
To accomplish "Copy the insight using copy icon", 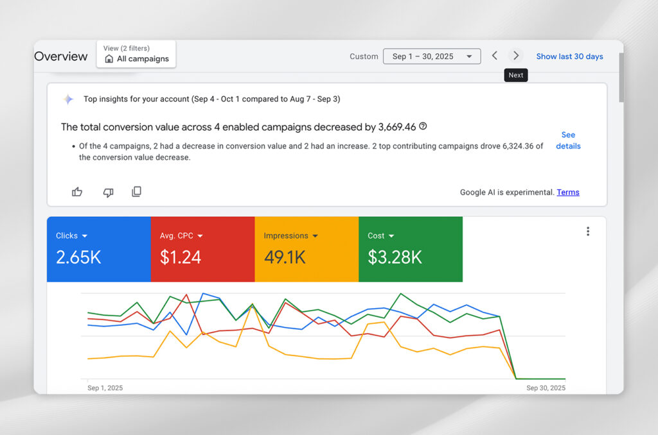I will [x=136, y=192].
